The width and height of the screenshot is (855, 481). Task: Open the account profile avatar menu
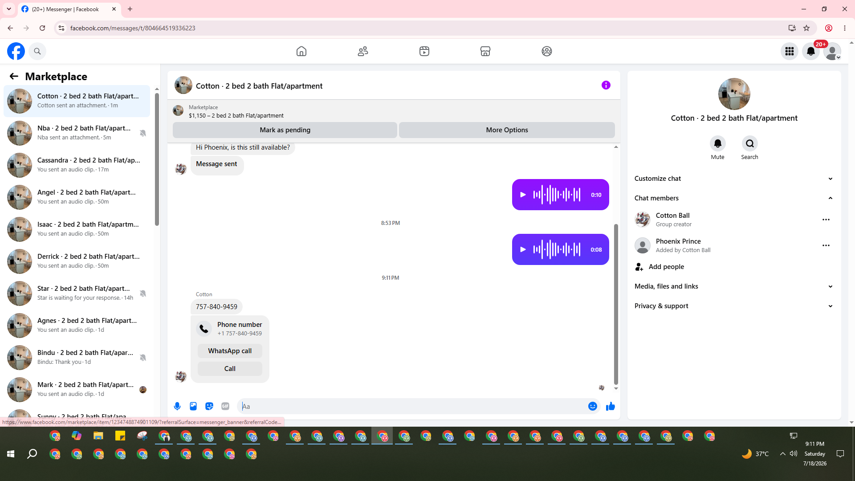coord(832,51)
